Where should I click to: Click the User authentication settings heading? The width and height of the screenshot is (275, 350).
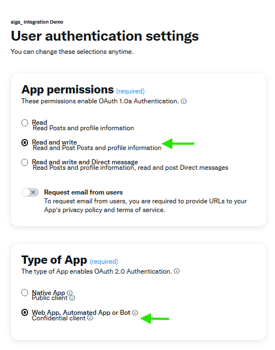[x=105, y=36]
